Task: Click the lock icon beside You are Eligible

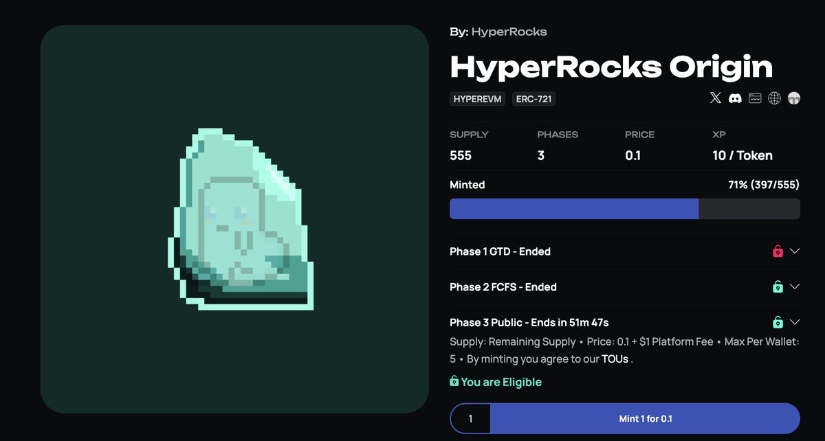Action: 454,381
